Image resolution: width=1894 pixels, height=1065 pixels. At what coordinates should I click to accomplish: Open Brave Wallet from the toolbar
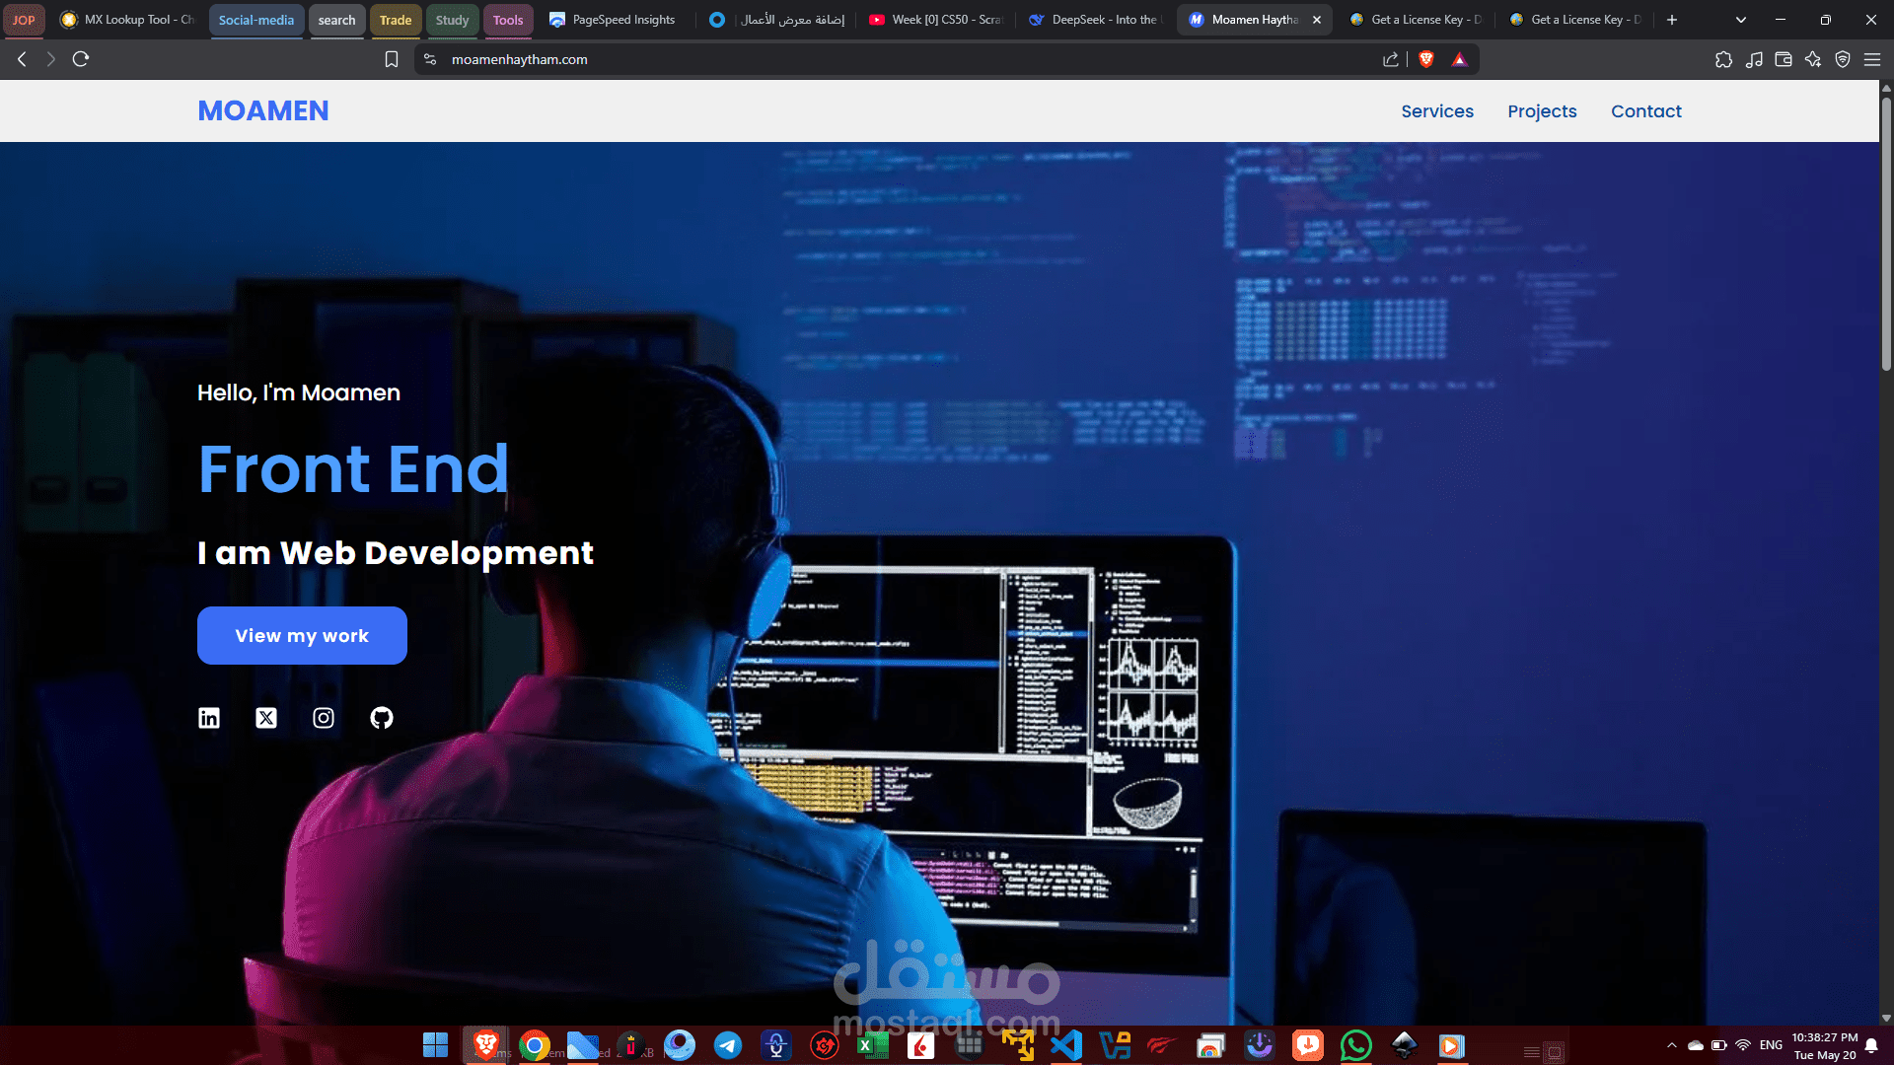click(1784, 59)
